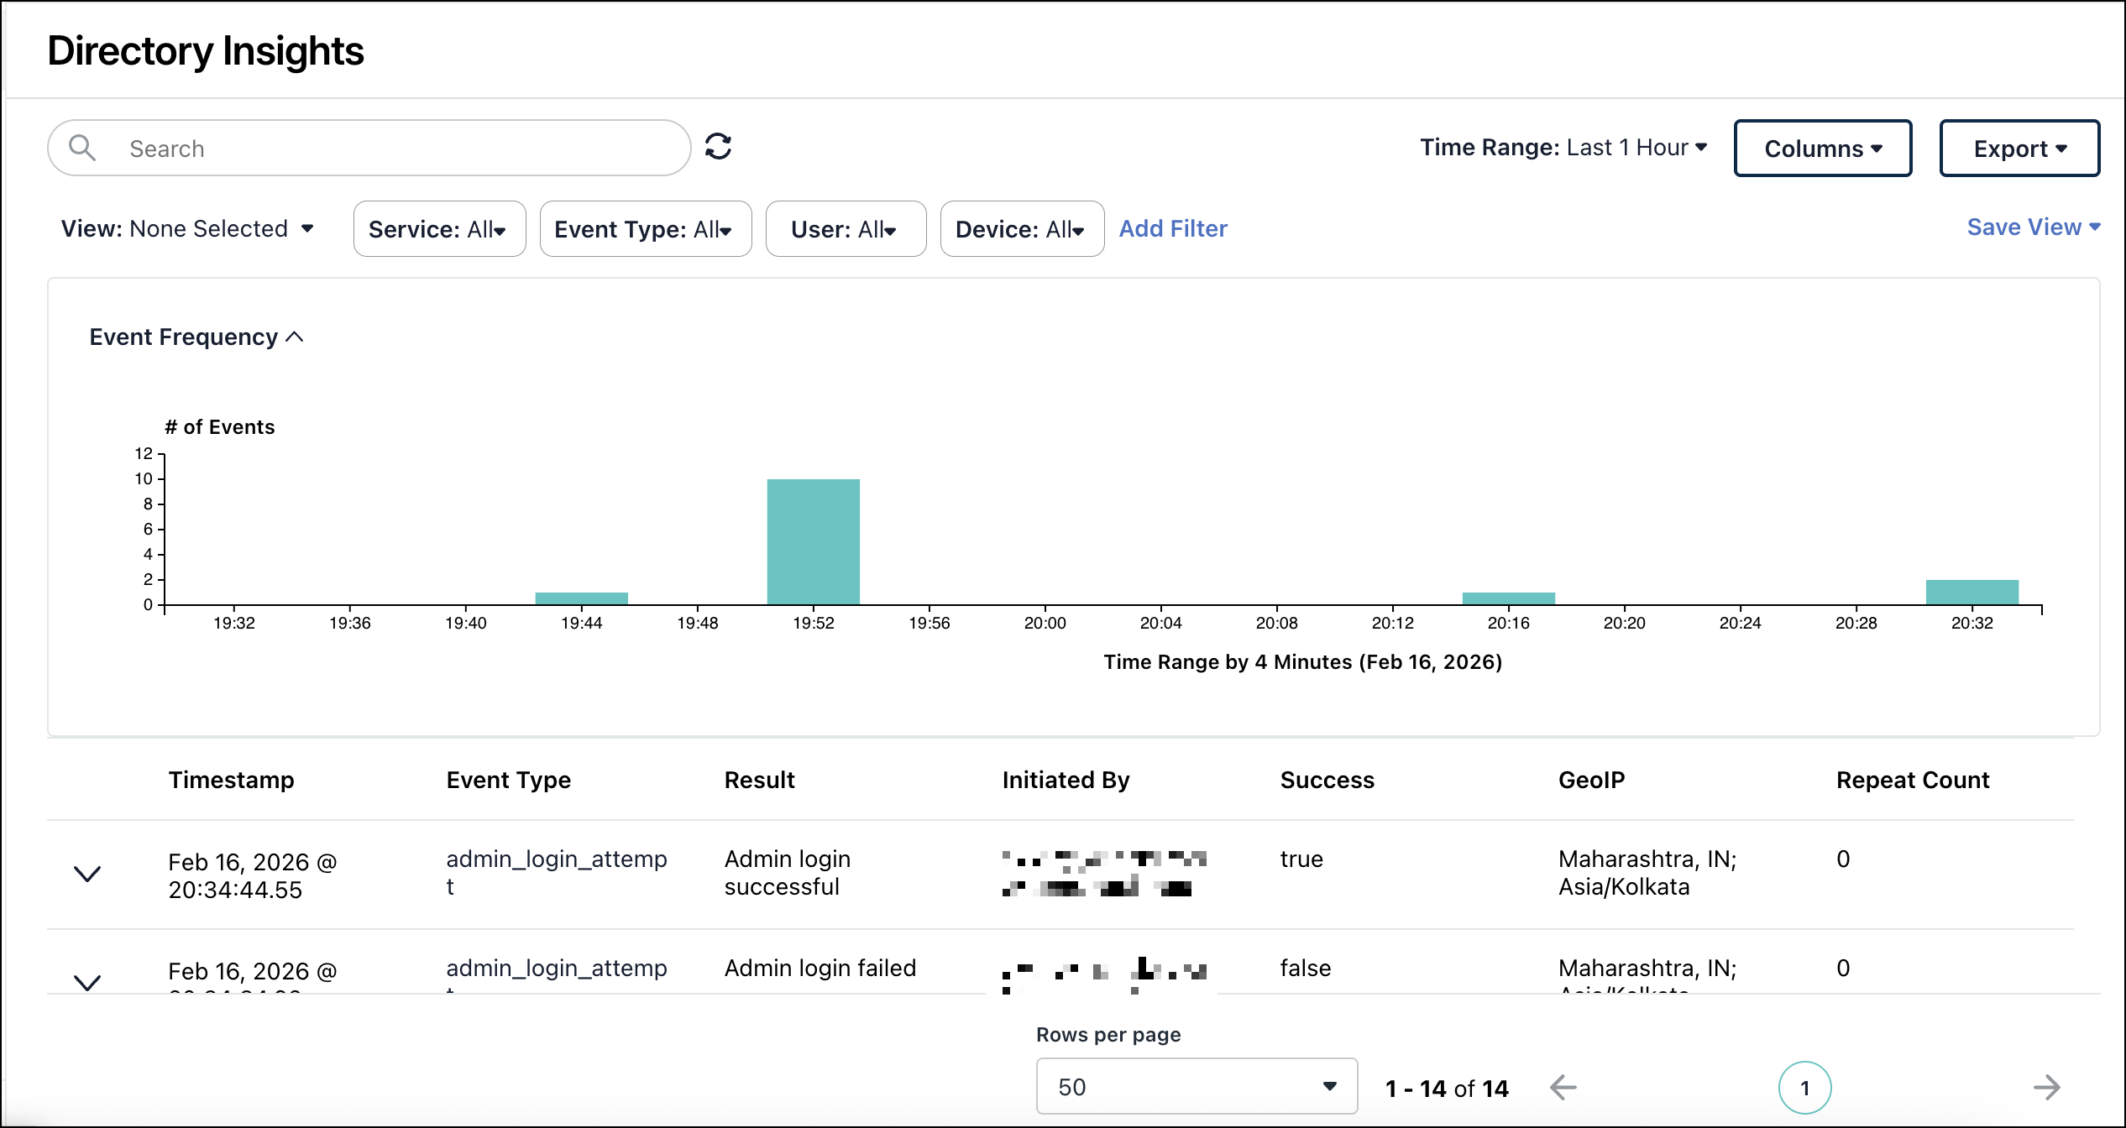Select page 1 in pagination circle
The width and height of the screenshot is (2126, 1128).
(1804, 1087)
